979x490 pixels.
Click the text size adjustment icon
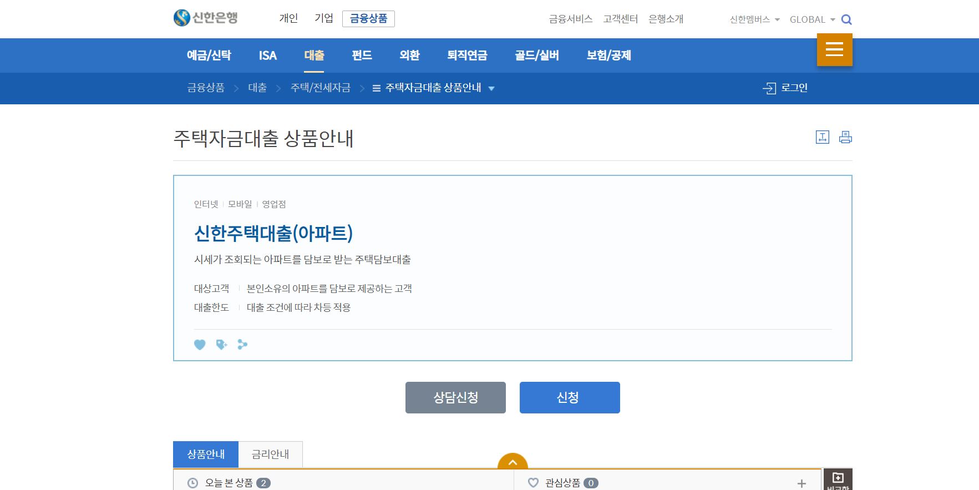tap(823, 137)
